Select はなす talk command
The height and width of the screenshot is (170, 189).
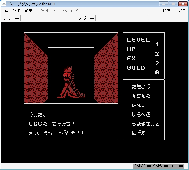[x=139, y=105]
